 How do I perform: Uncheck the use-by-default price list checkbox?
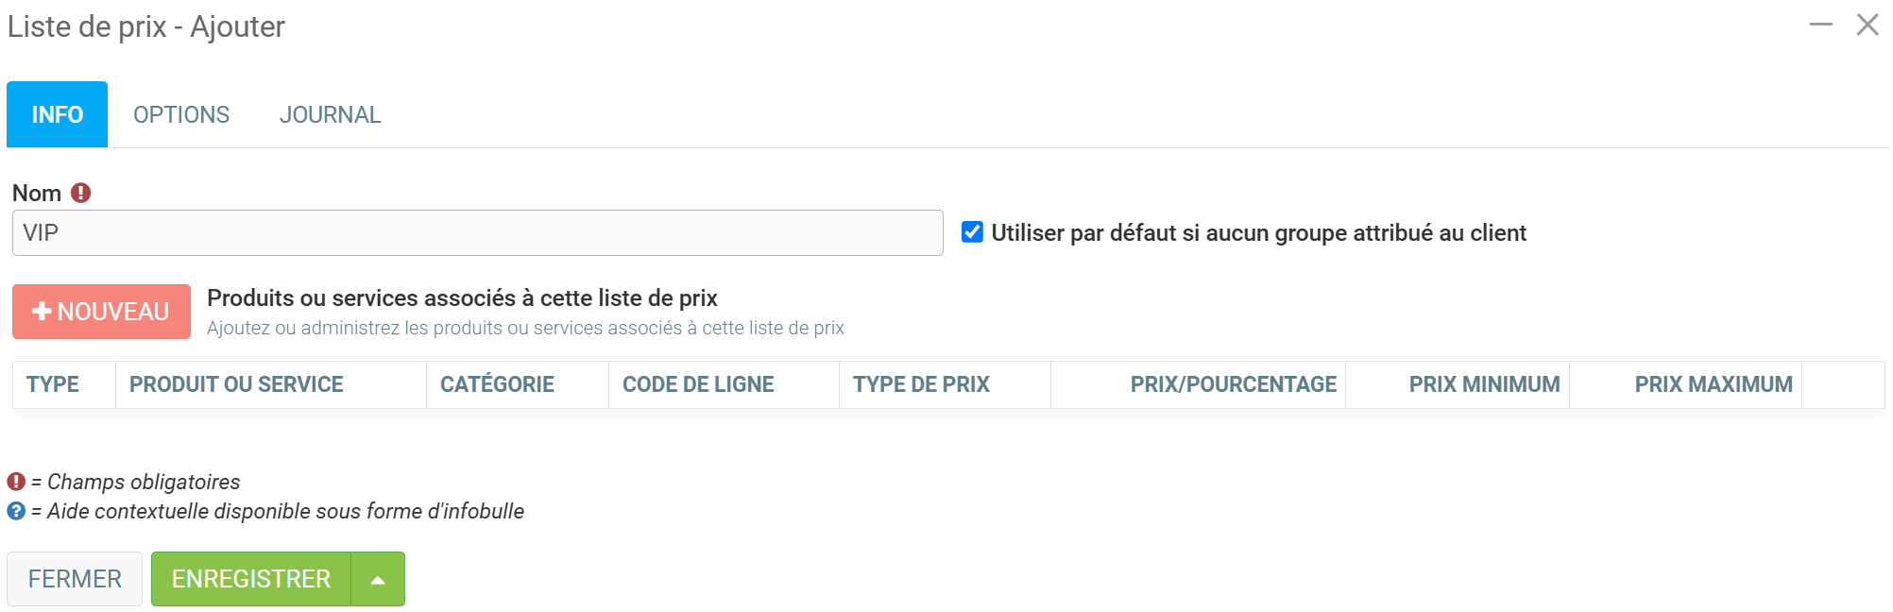pyautogui.click(x=972, y=232)
